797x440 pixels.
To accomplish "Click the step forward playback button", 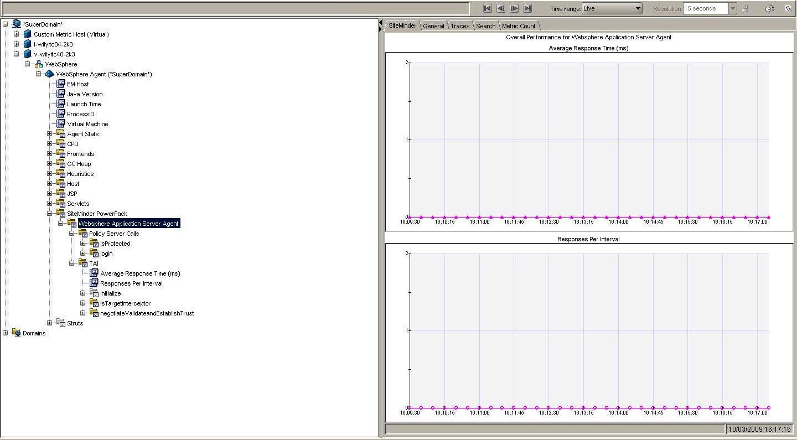I will click(514, 8).
